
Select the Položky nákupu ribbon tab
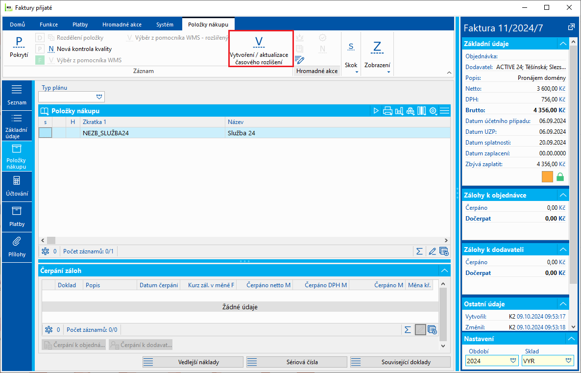208,25
